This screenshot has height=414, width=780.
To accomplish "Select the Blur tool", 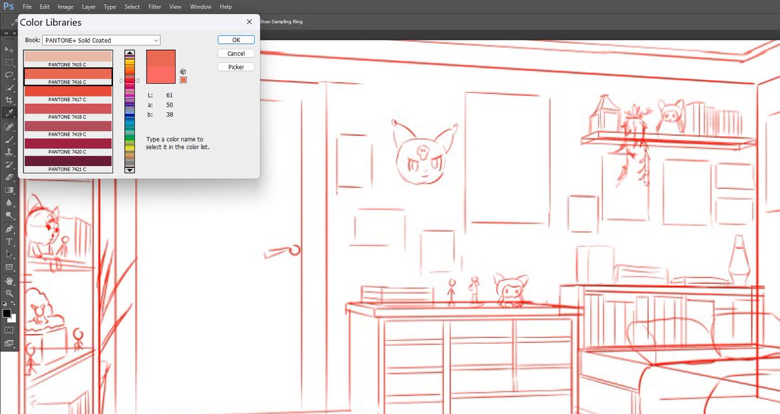I will tap(9, 203).
